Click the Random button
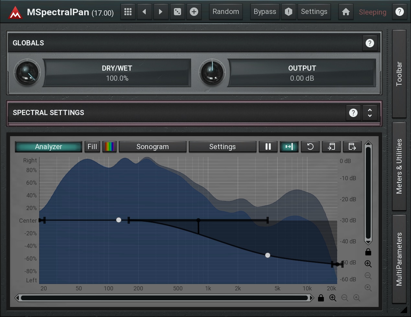 [x=226, y=12]
